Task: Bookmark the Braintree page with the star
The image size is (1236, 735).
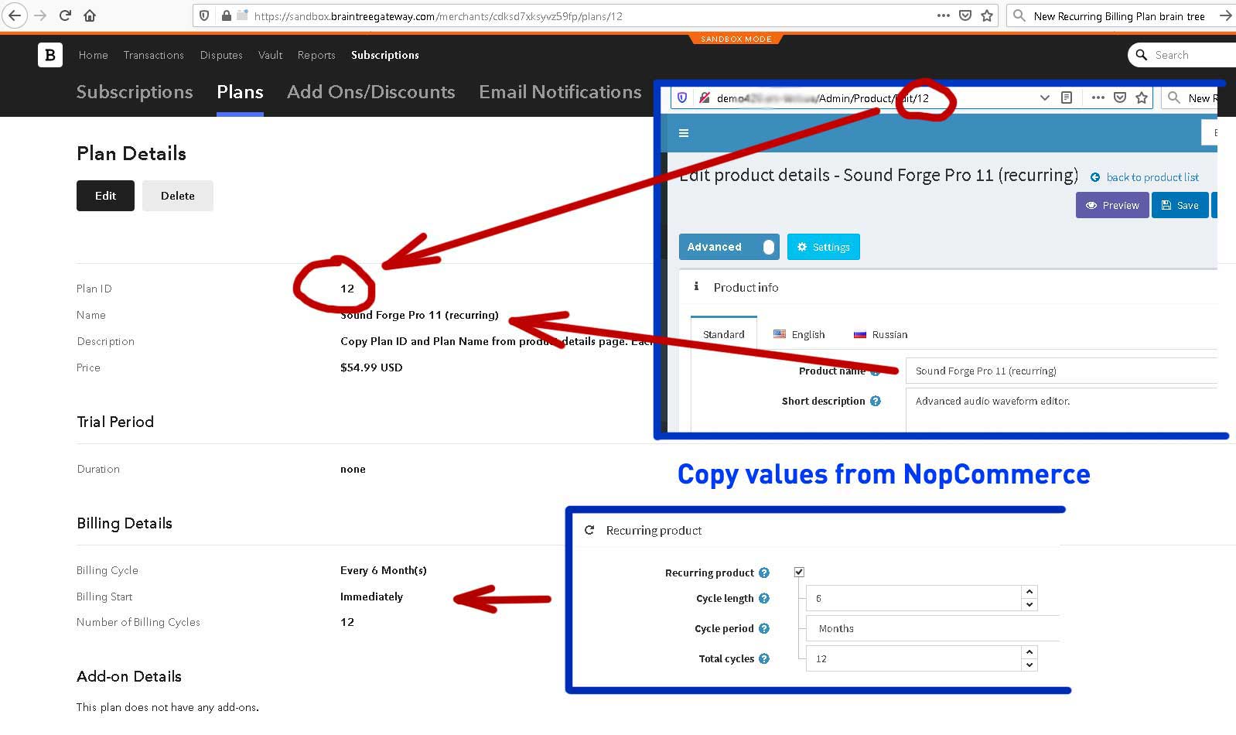Action: coord(987,15)
